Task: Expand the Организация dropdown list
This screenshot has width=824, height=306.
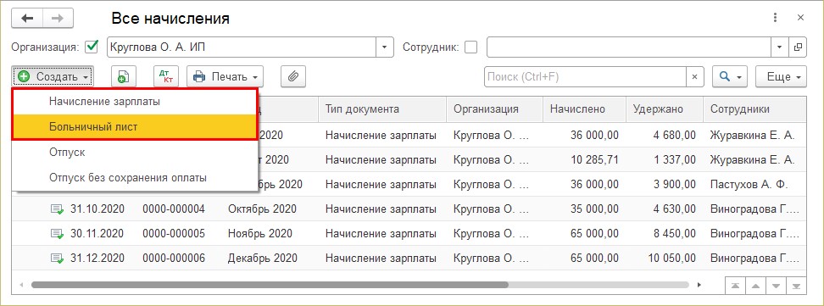Action: [385, 47]
